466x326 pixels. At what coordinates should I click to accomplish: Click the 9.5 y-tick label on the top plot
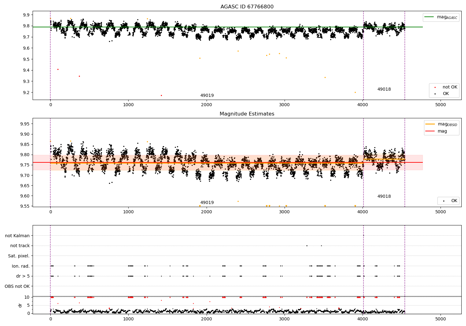point(26,59)
